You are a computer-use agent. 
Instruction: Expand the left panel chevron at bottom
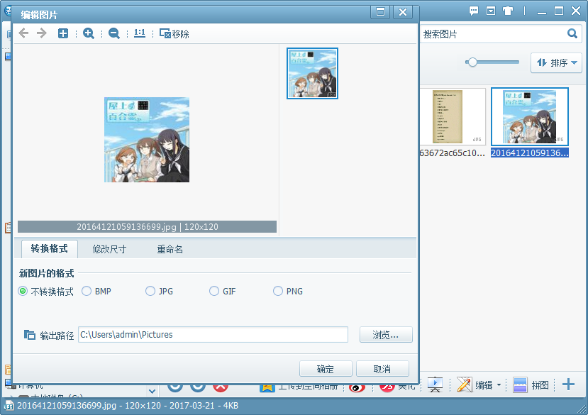pyautogui.click(x=152, y=391)
